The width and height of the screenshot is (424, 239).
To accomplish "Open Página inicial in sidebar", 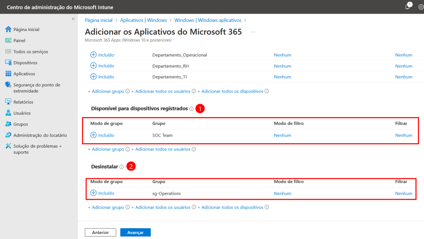I will [26, 29].
